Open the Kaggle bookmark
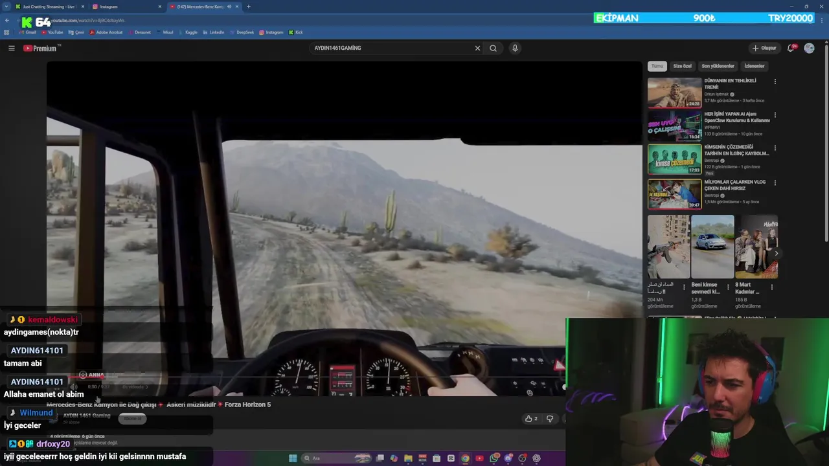829x466 pixels. [x=188, y=32]
